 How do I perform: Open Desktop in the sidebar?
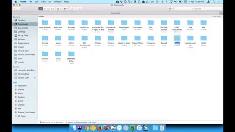21,32
